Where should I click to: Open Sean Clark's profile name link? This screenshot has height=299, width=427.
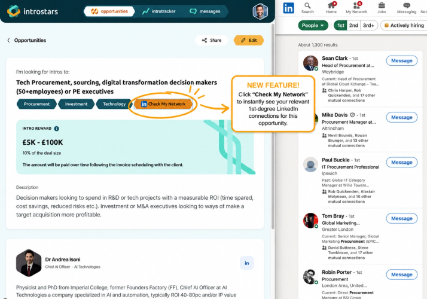pyautogui.click(x=335, y=58)
